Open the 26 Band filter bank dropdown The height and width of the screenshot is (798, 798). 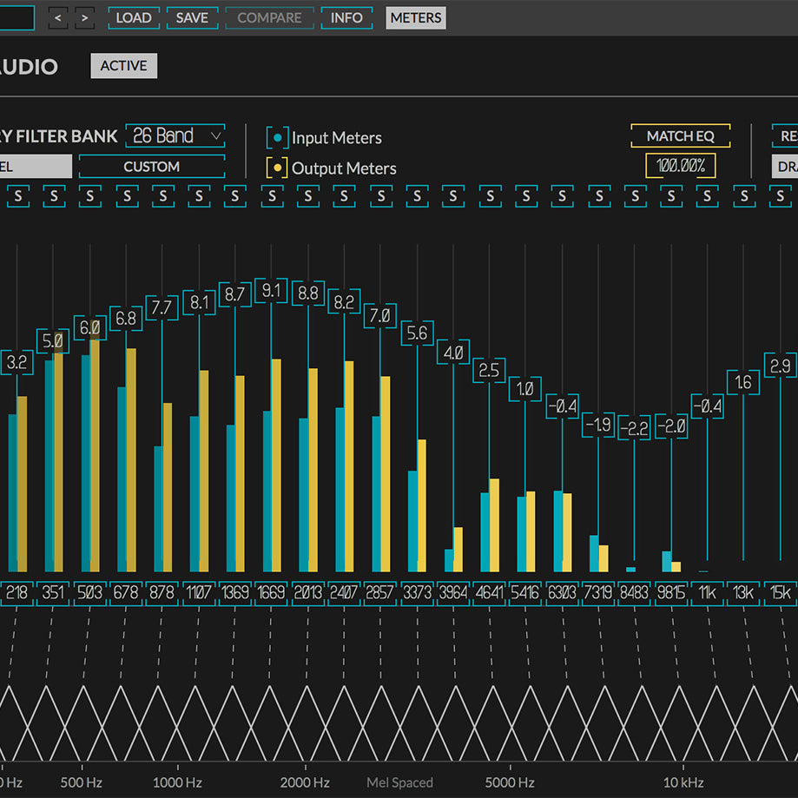(x=175, y=135)
